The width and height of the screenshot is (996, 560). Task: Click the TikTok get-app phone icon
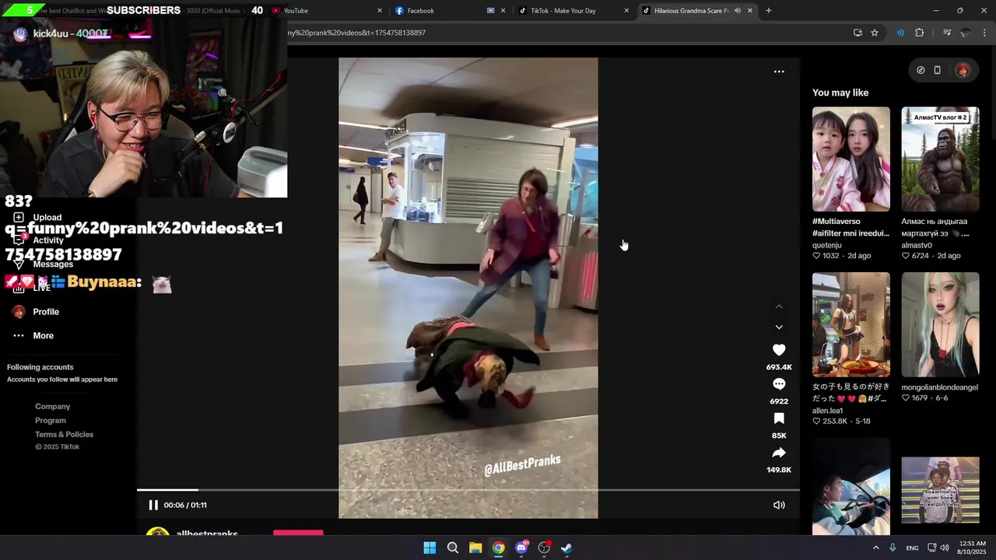pos(937,70)
